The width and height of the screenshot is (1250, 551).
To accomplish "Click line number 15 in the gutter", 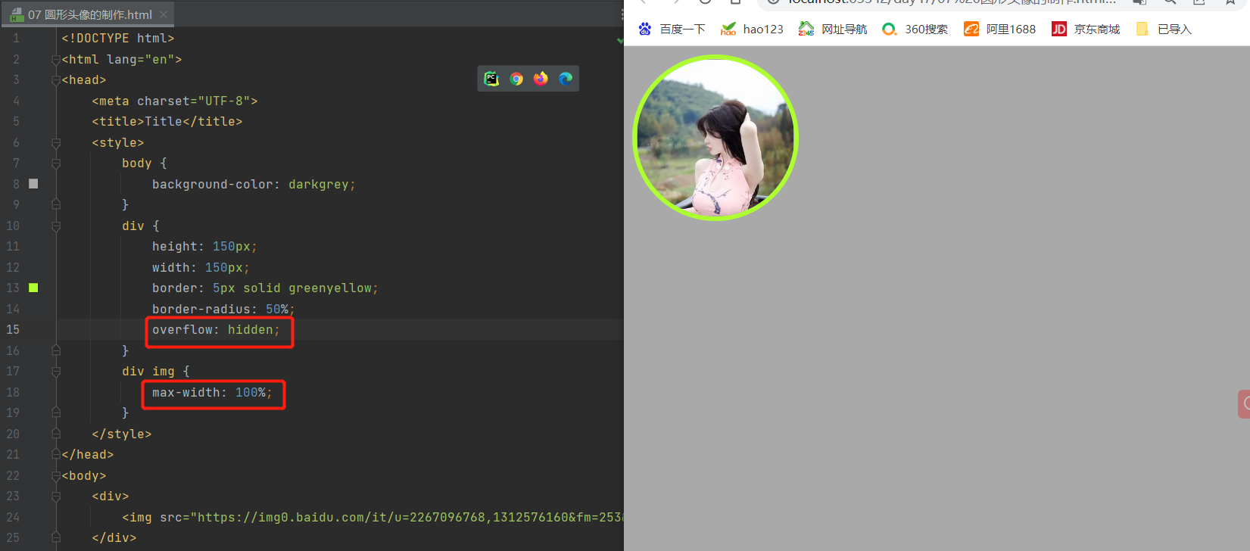I will coord(13,330).
